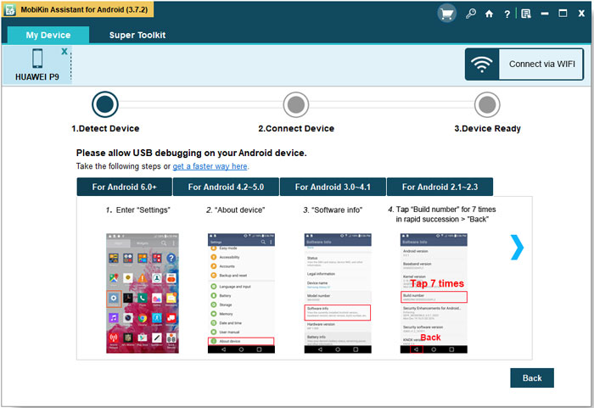Open the feedback log icon

526,14
